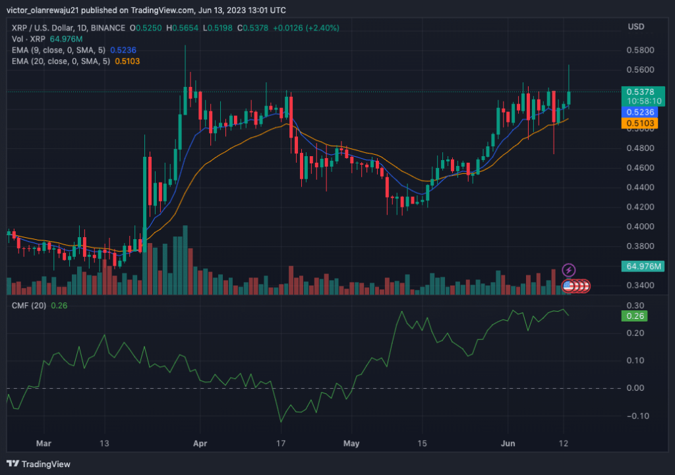Click the TradingView logo at bottom left
The height and width of the screenshot is (475, 675).
coord(38,464)
